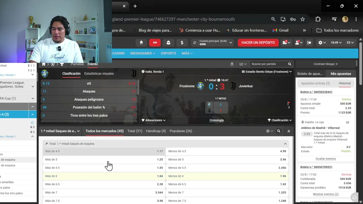Expand the MÁS menu

click(187, 53)
